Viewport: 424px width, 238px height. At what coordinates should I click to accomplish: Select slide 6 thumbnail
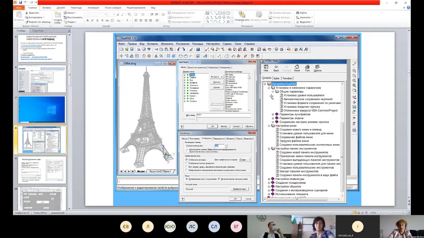(x=42, y=79)
